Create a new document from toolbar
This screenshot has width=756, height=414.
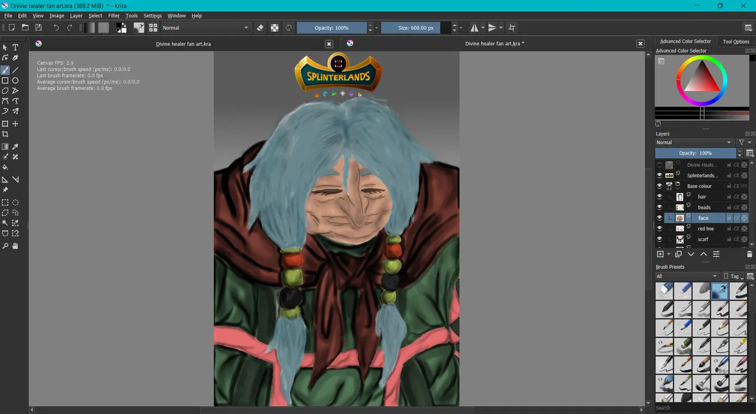tap(11, 28)
